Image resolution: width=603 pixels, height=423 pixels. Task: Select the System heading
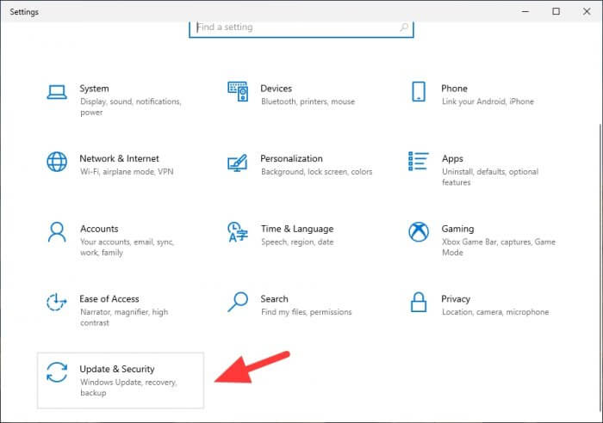pyautogui.click(x=94, y=89)
